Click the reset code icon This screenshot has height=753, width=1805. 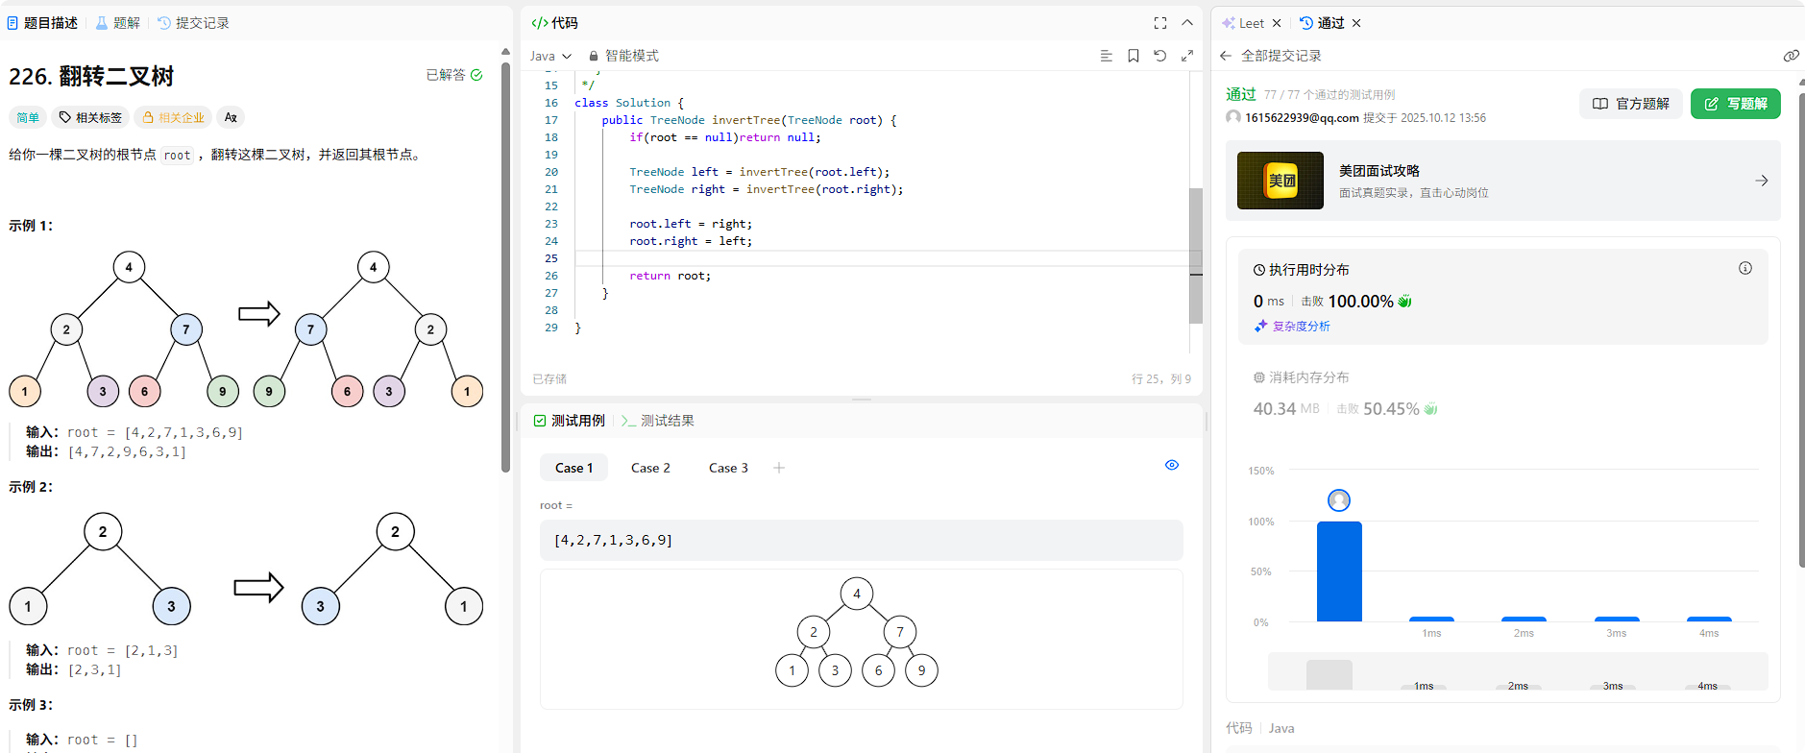[1160, 56]
